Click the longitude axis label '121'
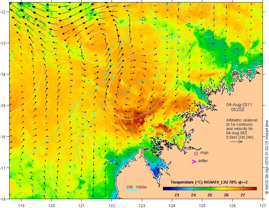The height and width of the screenshot is (208, 269). [x=81, y=206]
